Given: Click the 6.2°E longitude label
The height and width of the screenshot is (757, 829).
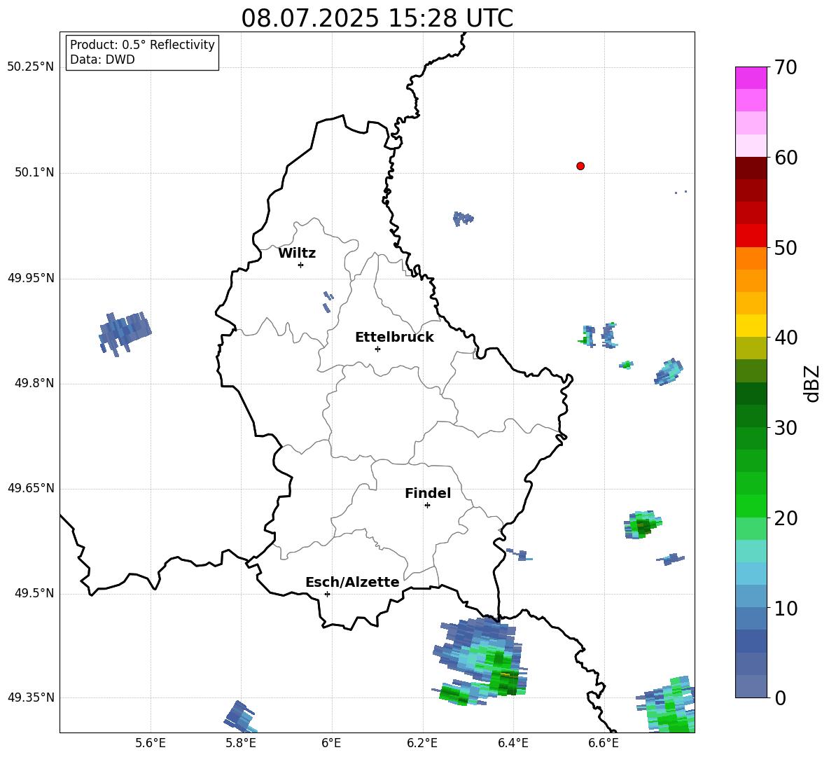Looking at the screenshot, I should [x=422, y=743].
